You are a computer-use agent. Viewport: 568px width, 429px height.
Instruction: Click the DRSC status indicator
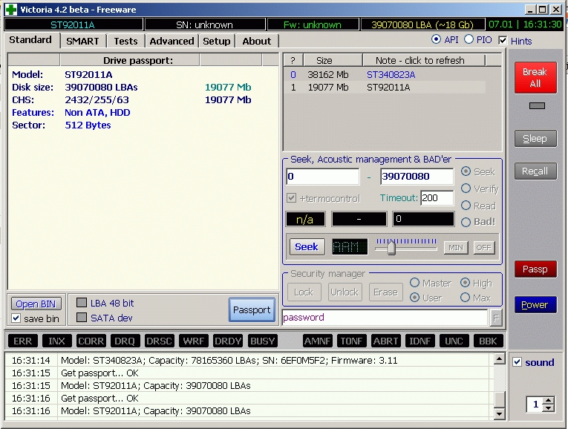159,341
